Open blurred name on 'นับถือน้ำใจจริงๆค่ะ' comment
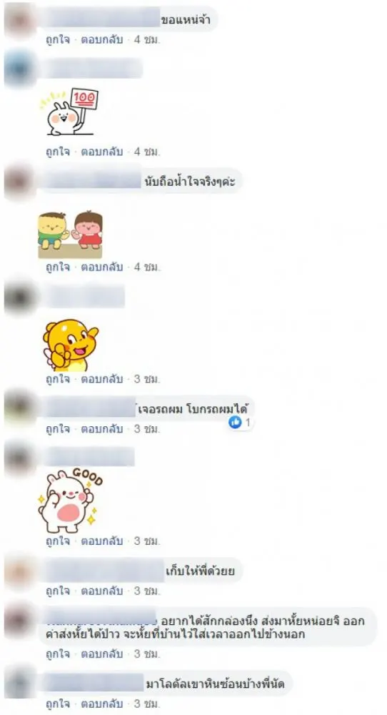 click(91, 181)
